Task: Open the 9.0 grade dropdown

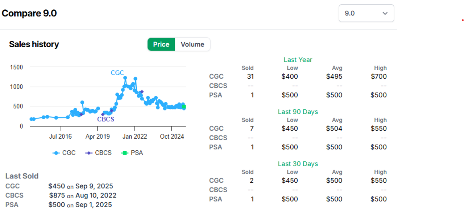Action: pos(366,13)
